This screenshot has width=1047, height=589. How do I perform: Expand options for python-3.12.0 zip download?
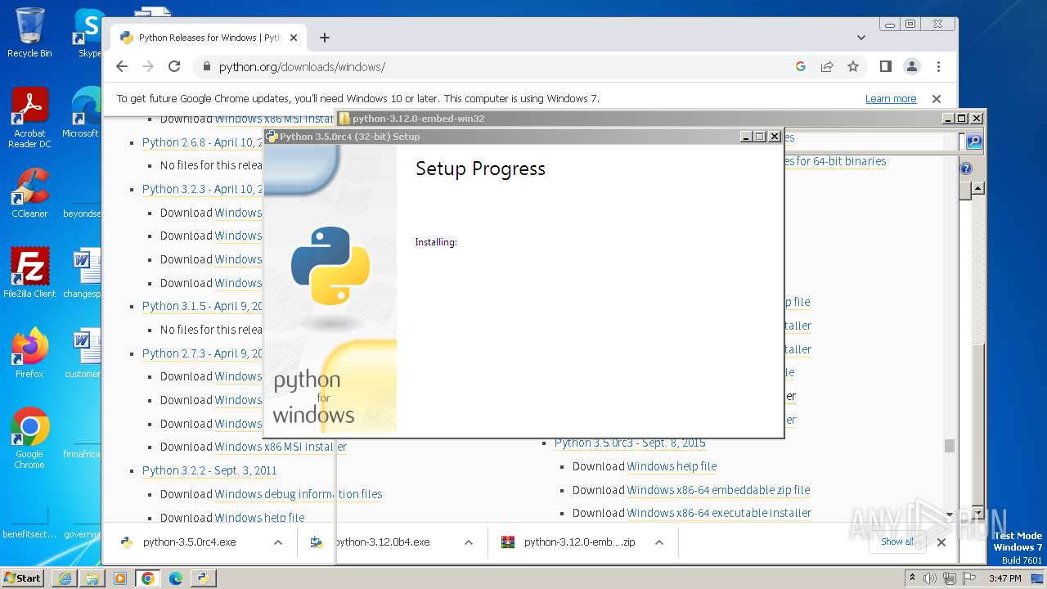coord(659,542)
